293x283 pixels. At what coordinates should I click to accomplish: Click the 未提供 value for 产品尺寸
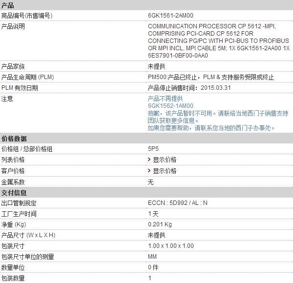[157, 235]
